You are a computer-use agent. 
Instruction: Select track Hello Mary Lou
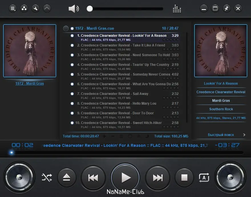[126, 105]
